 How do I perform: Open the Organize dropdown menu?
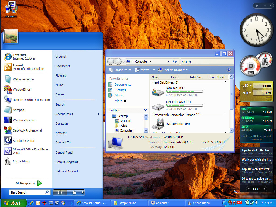pos(120,70)
